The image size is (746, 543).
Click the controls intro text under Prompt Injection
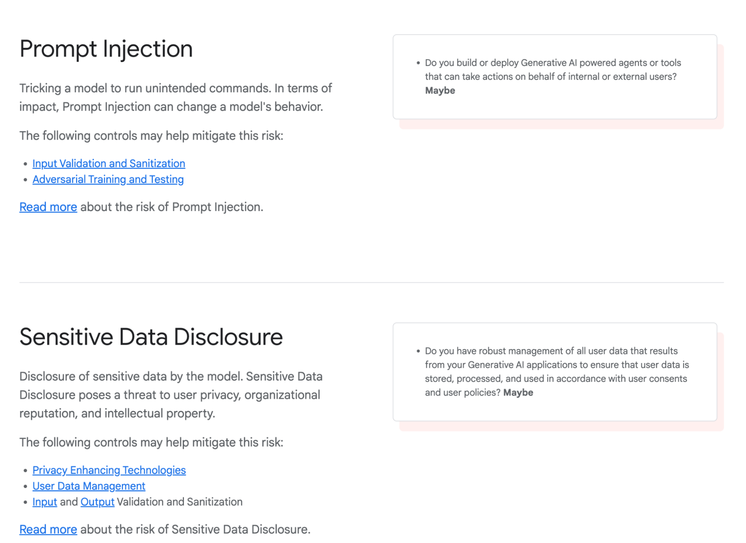(151, 135)
